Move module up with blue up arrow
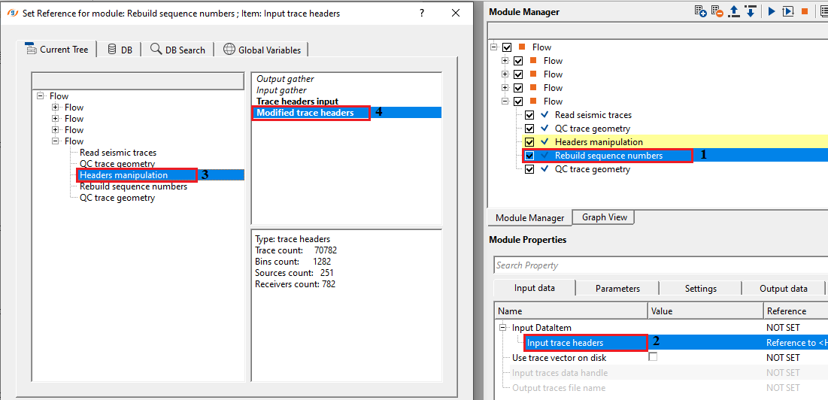828x400 pixels. point(735,11)
